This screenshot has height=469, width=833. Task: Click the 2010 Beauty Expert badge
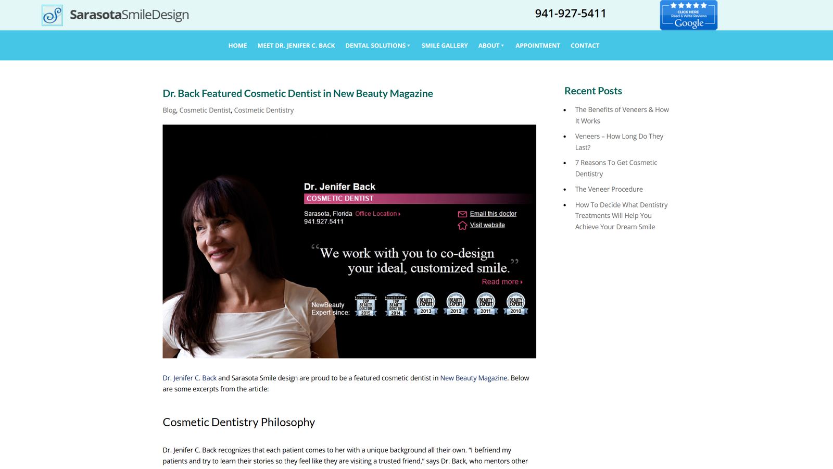[515, 304]
